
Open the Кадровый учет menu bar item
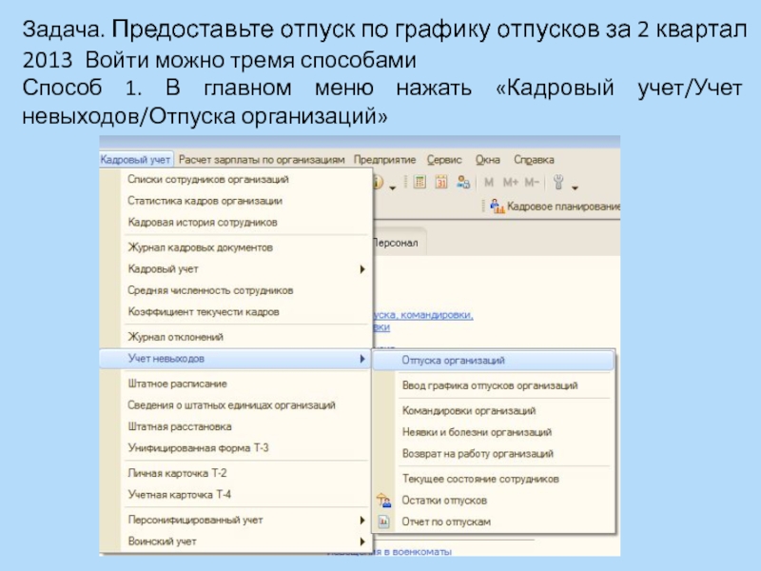click(x=135, y=159)
